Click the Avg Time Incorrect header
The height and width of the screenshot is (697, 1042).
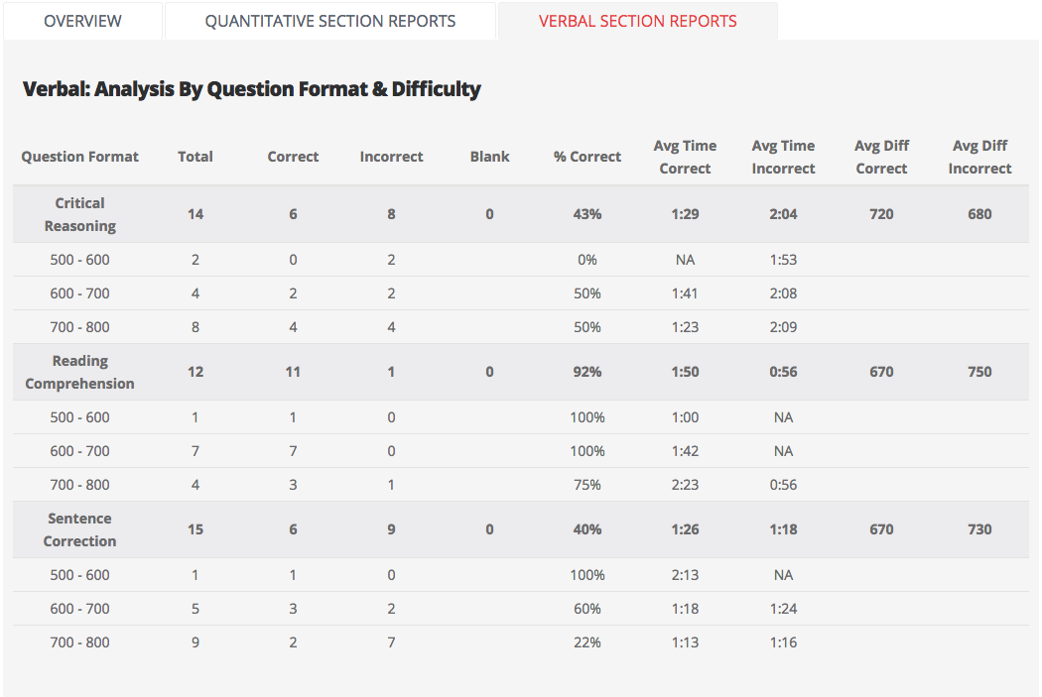click(783, 157)
